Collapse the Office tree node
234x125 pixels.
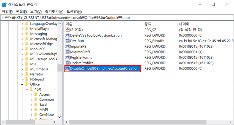click(22, 84)
